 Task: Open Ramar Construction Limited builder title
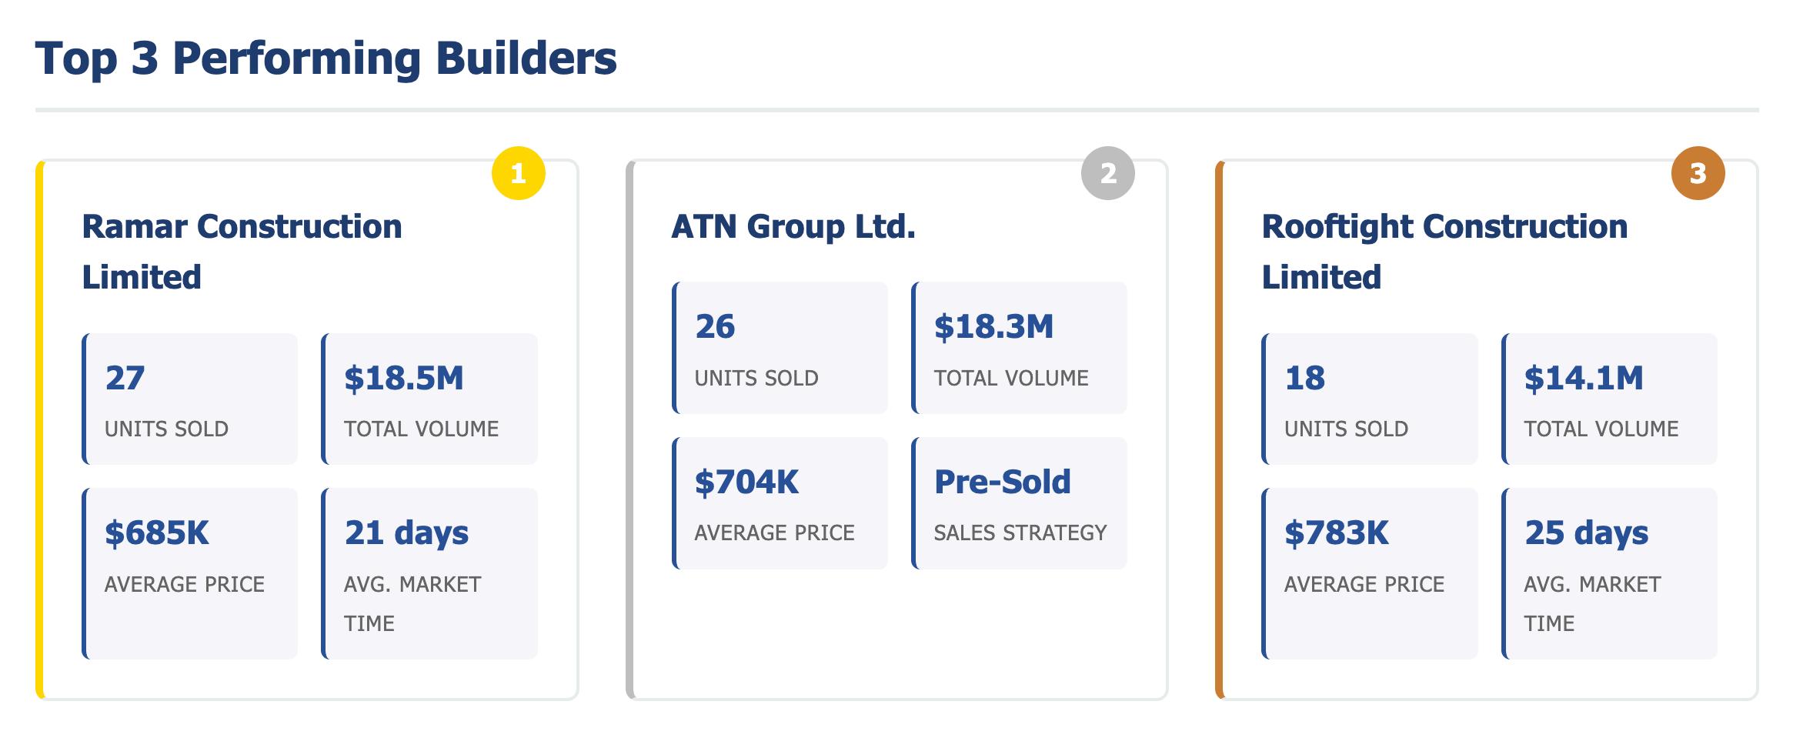(x=242, y=252)
